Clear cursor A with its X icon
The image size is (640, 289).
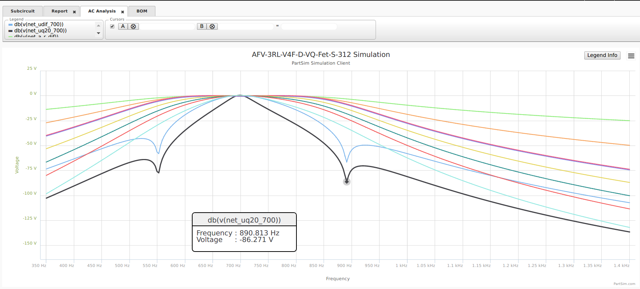coord(133,26)
